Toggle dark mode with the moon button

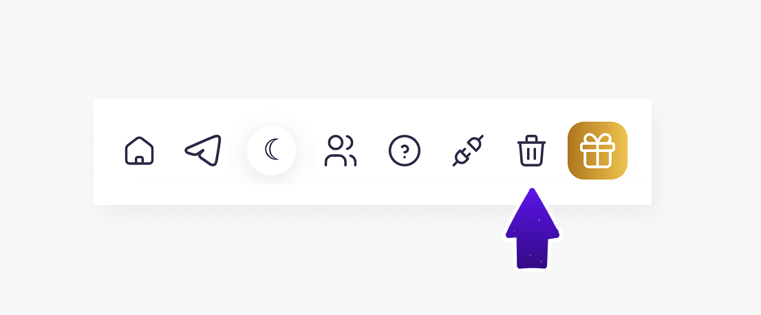click(x=271, y=150)
